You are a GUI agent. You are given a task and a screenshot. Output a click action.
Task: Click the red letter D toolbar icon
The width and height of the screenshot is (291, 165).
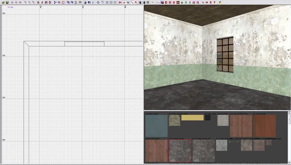click(x=174, y=3)
